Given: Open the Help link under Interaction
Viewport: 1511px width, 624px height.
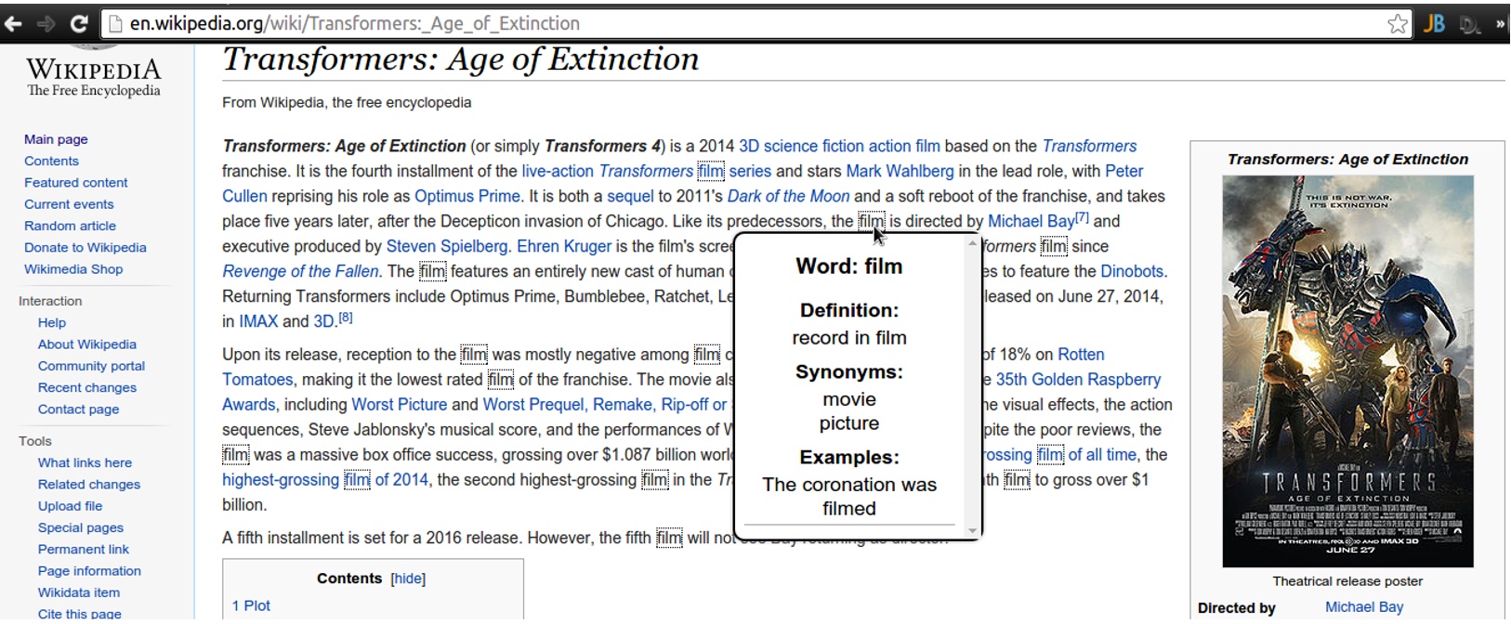Looking at the screenshot, I should (x=52, y=322).
